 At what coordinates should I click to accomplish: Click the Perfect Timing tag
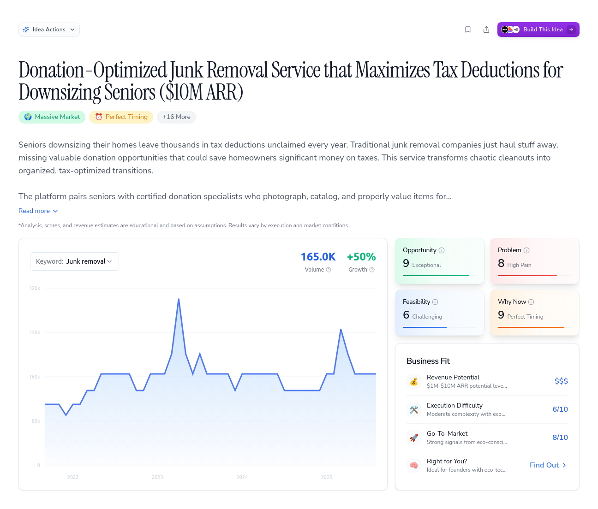coord(121,117)
